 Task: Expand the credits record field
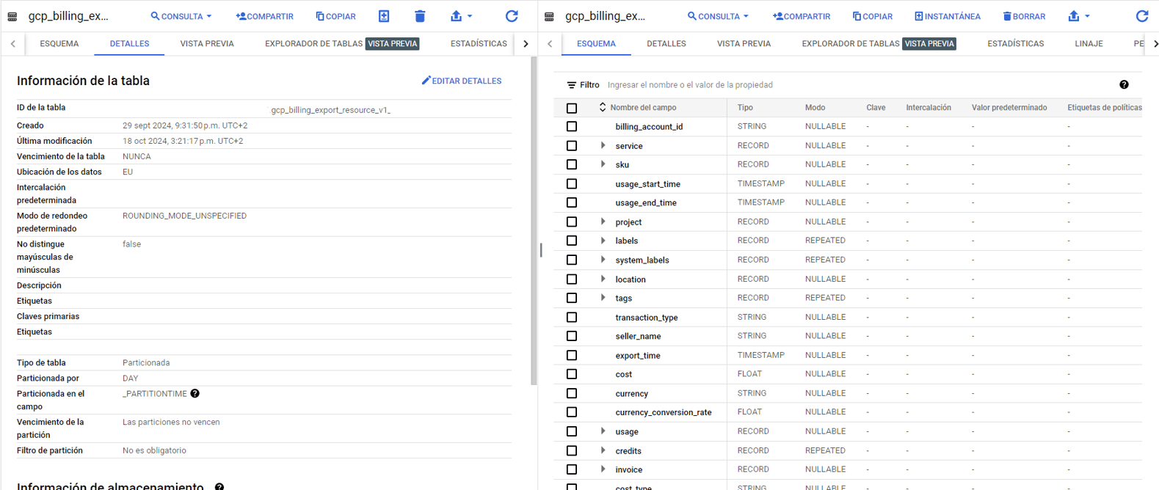pos(603,450)
